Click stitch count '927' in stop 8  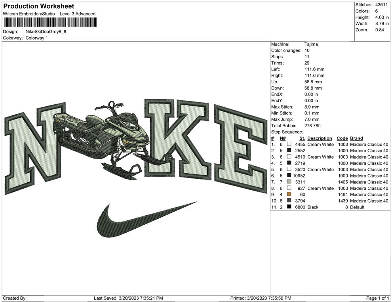point(301,188)
